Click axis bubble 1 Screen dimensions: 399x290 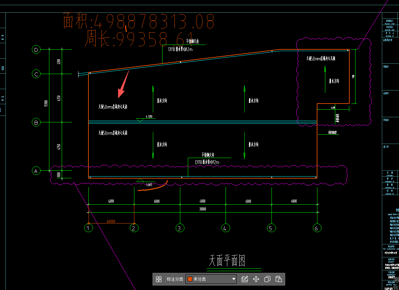click(x=88, y=228)
